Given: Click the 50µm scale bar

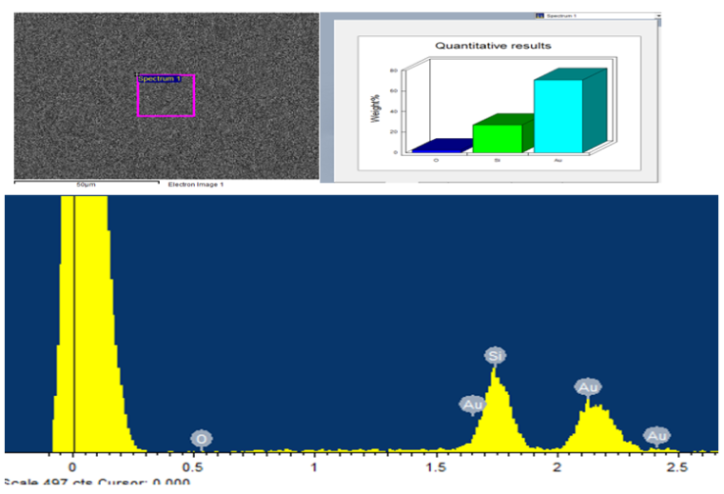Looking at the screenshot, I should point(84,181).
